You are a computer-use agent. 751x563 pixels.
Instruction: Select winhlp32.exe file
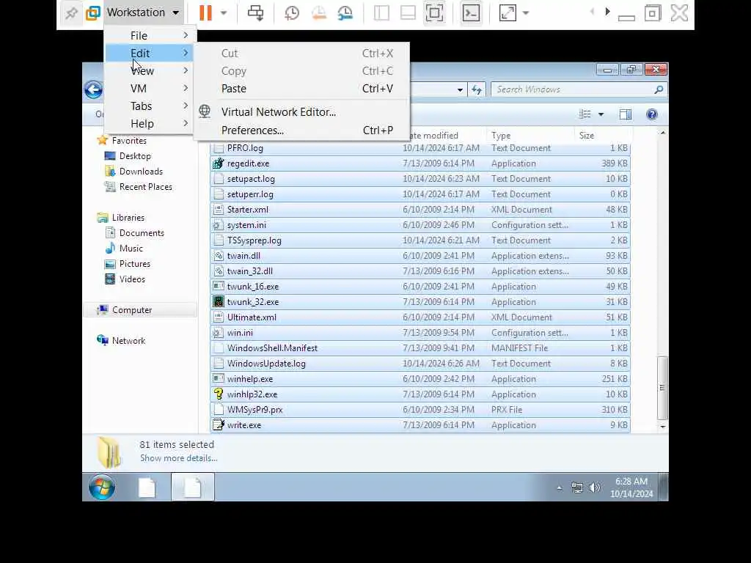(x=420, y=394)
